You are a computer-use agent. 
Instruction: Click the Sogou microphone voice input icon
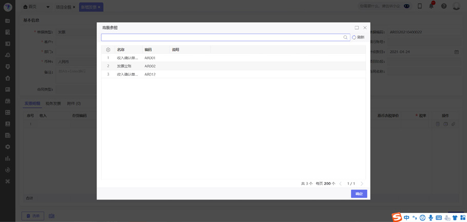[x=431, y=217]
